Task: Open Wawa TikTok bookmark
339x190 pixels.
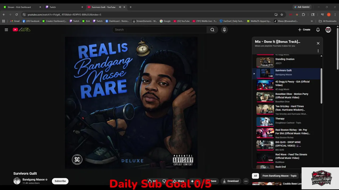Action: [x=286, y=21]
